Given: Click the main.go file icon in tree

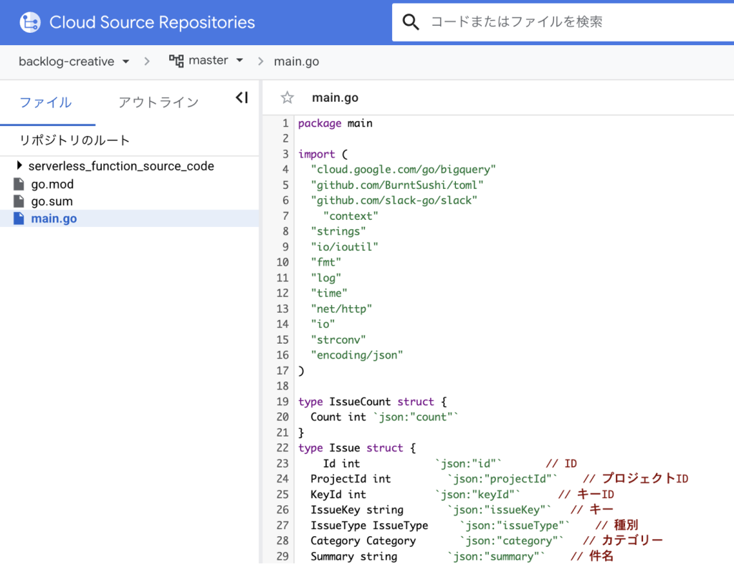Looking at the screenshot, I should tap(19, 218).
